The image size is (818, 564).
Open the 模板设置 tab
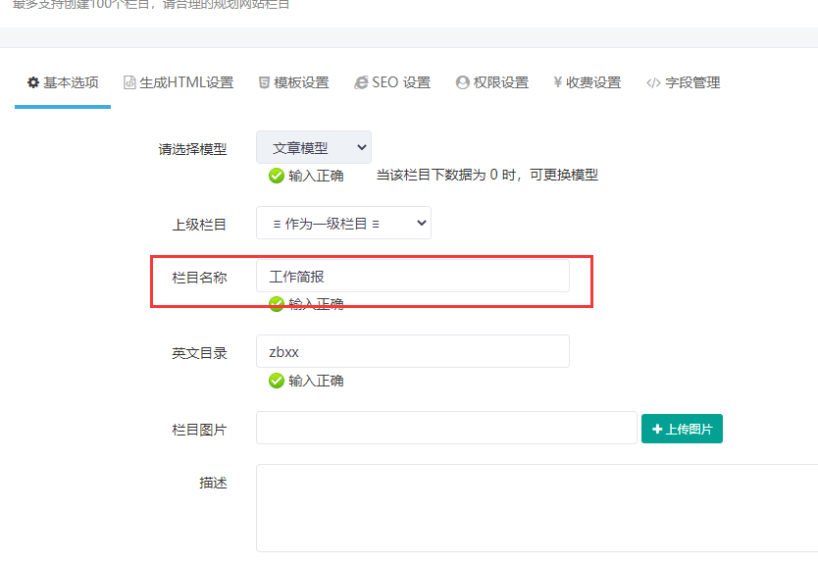(293, 83)
